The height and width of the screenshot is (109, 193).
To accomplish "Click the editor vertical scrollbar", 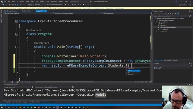I will pyautogui.click(x=151, y=48).
